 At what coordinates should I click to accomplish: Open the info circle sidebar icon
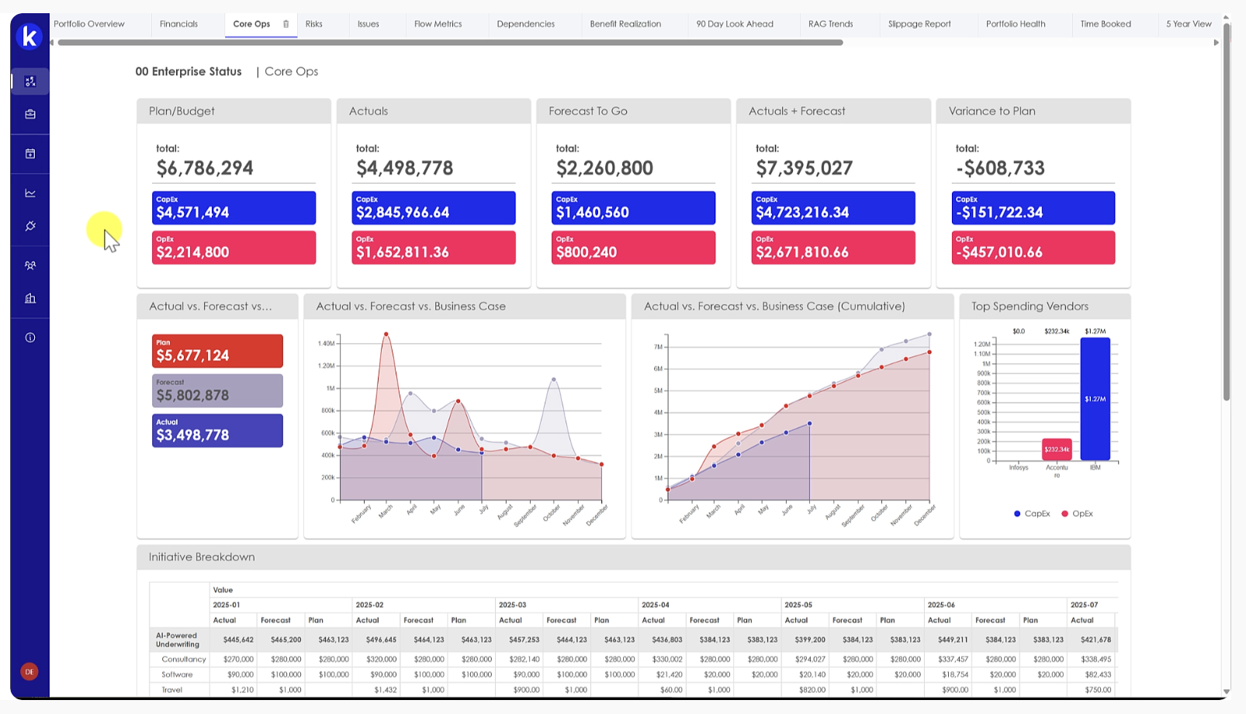(30, 338)
